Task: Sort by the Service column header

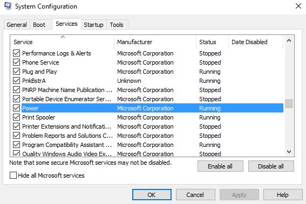Action: 62,42
